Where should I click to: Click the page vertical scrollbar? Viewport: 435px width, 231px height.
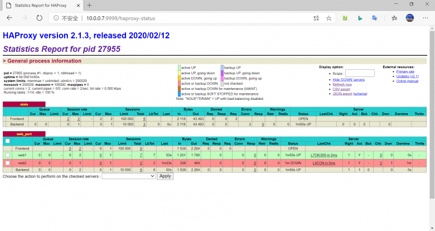click(432, 114)
